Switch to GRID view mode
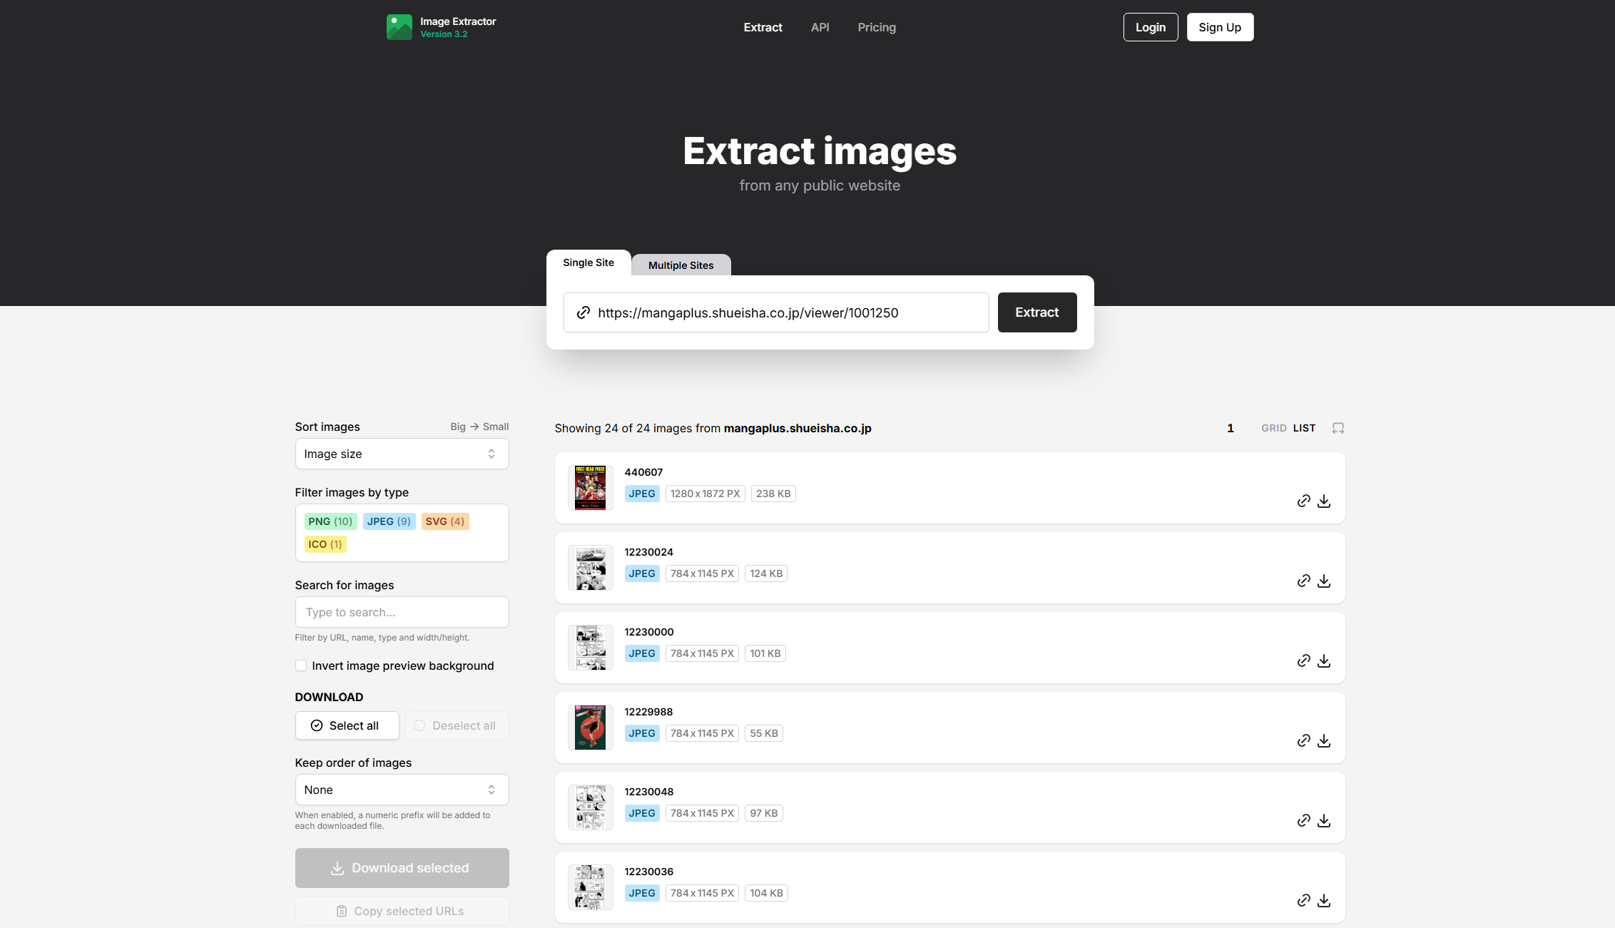The height and width of the screenshot is (928, 1615). [1273, 428]
